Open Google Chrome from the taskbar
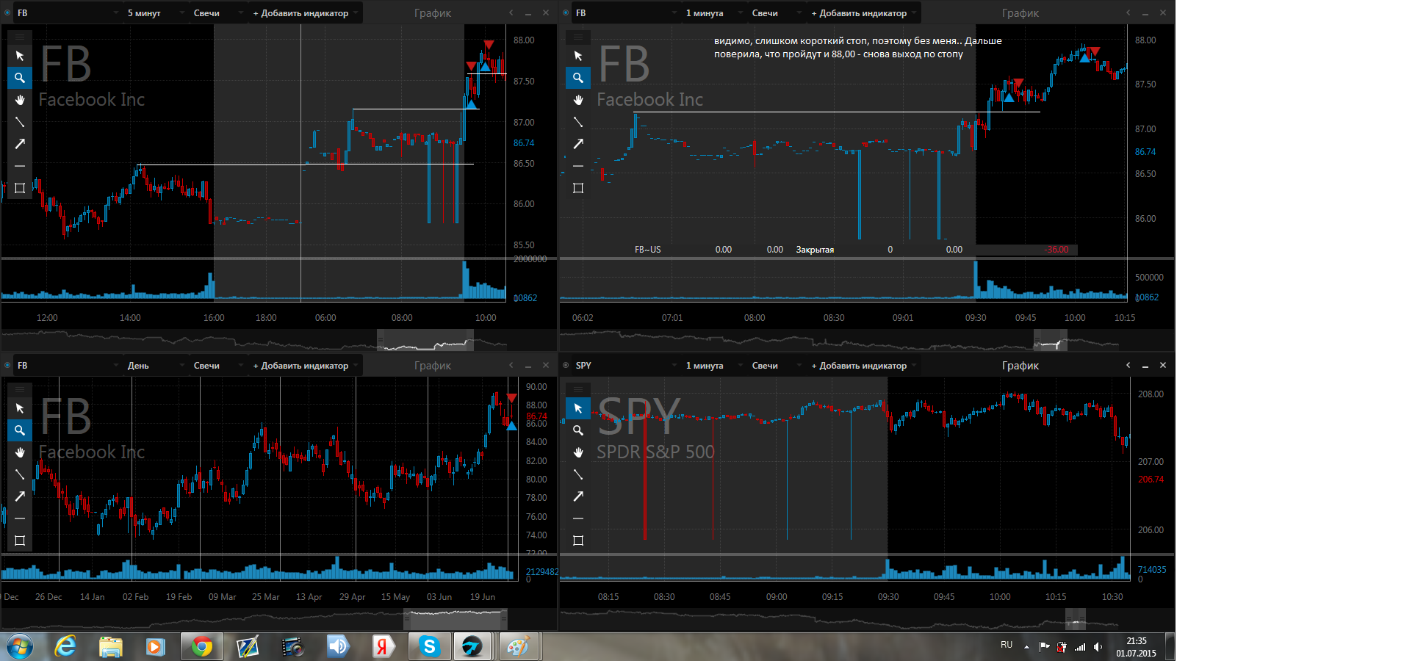 point(201,647)
